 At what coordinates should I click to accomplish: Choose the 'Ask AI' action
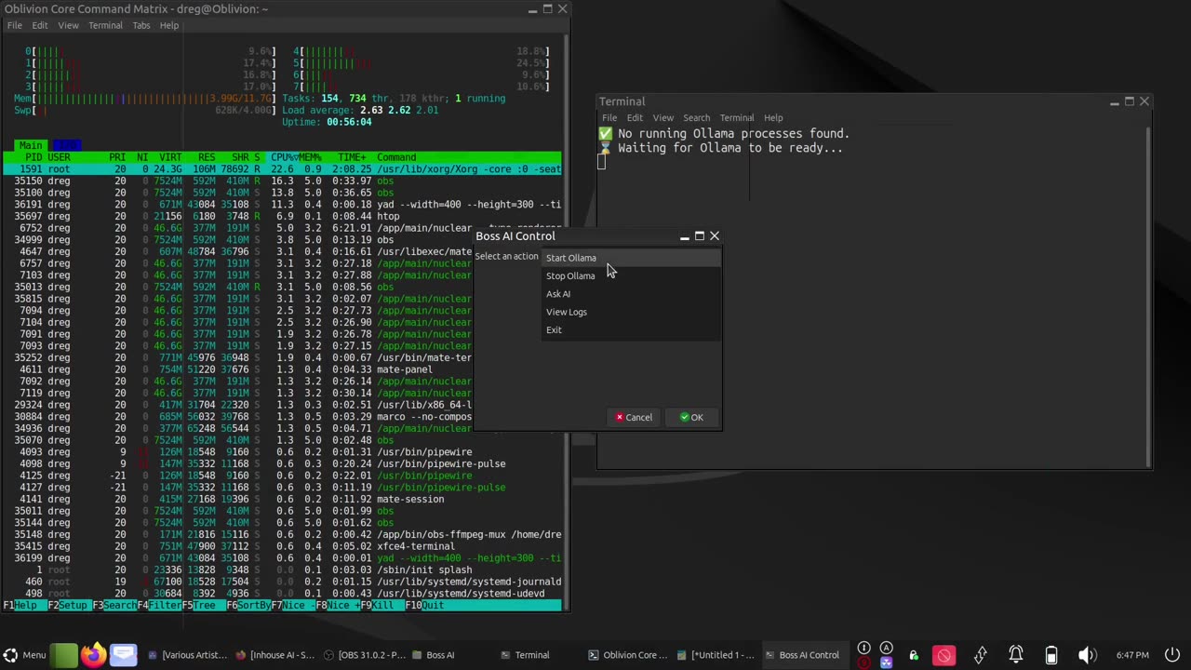[x=631, y=294]
